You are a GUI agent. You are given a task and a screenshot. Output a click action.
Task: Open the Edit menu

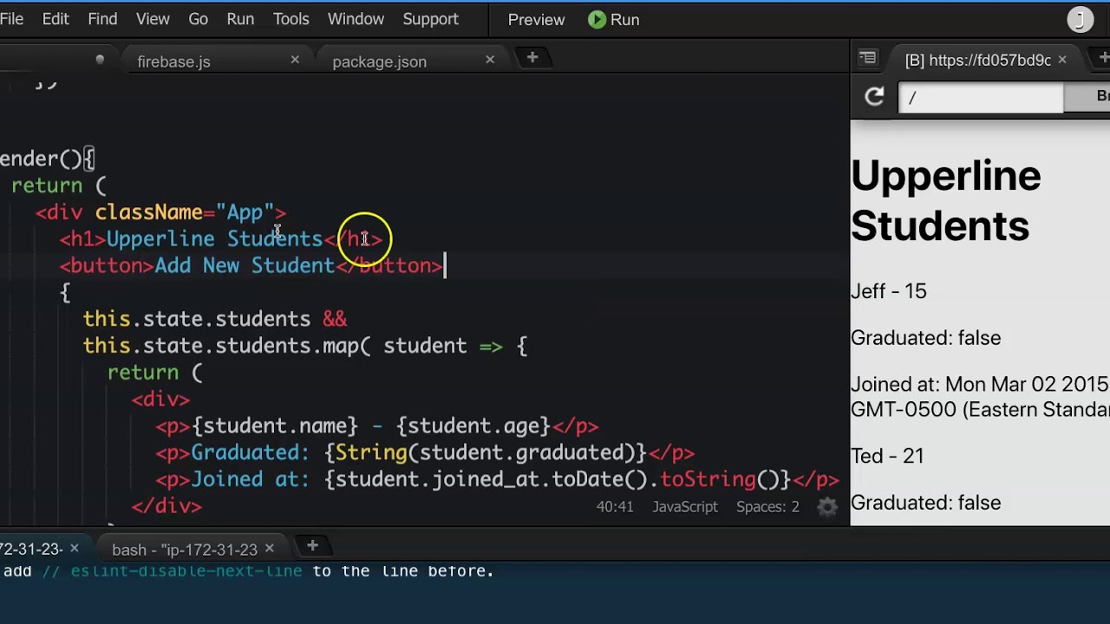55,19
